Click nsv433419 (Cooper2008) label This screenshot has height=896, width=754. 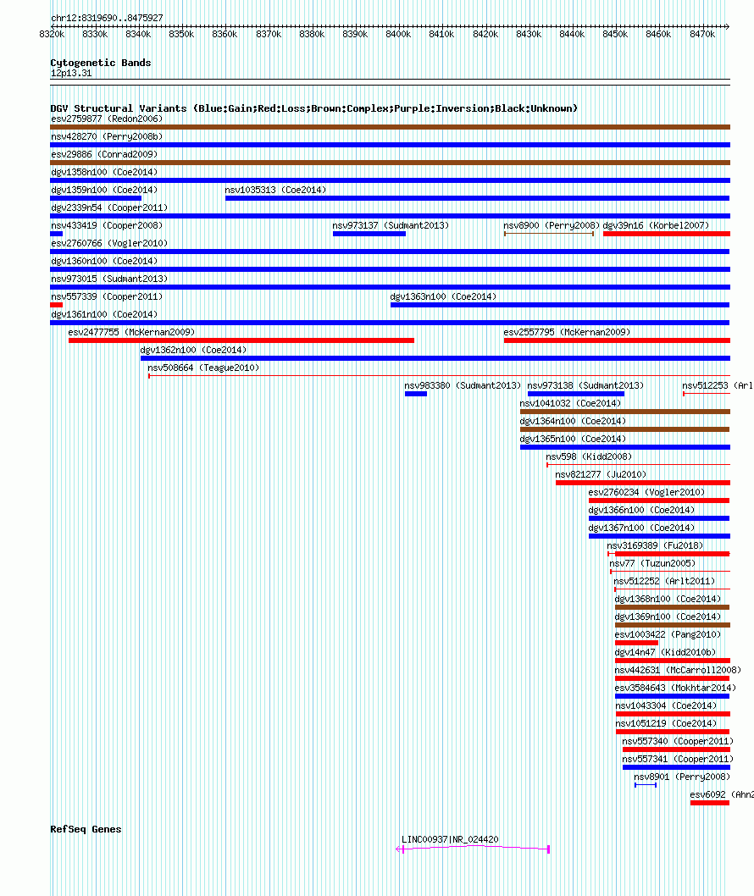[x=107, y=225]
